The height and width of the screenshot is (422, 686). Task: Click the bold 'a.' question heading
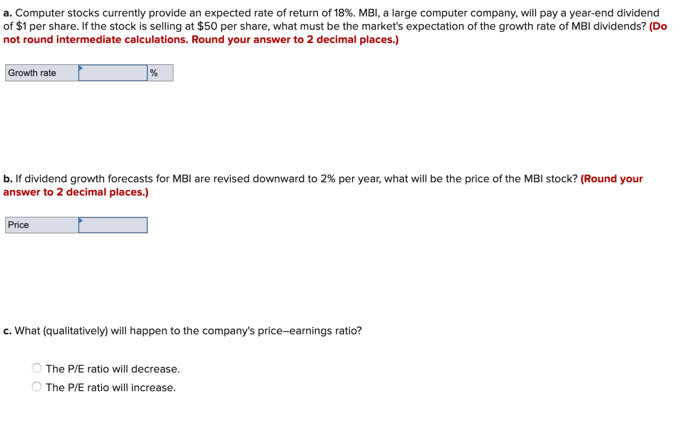tap(7, 12)
